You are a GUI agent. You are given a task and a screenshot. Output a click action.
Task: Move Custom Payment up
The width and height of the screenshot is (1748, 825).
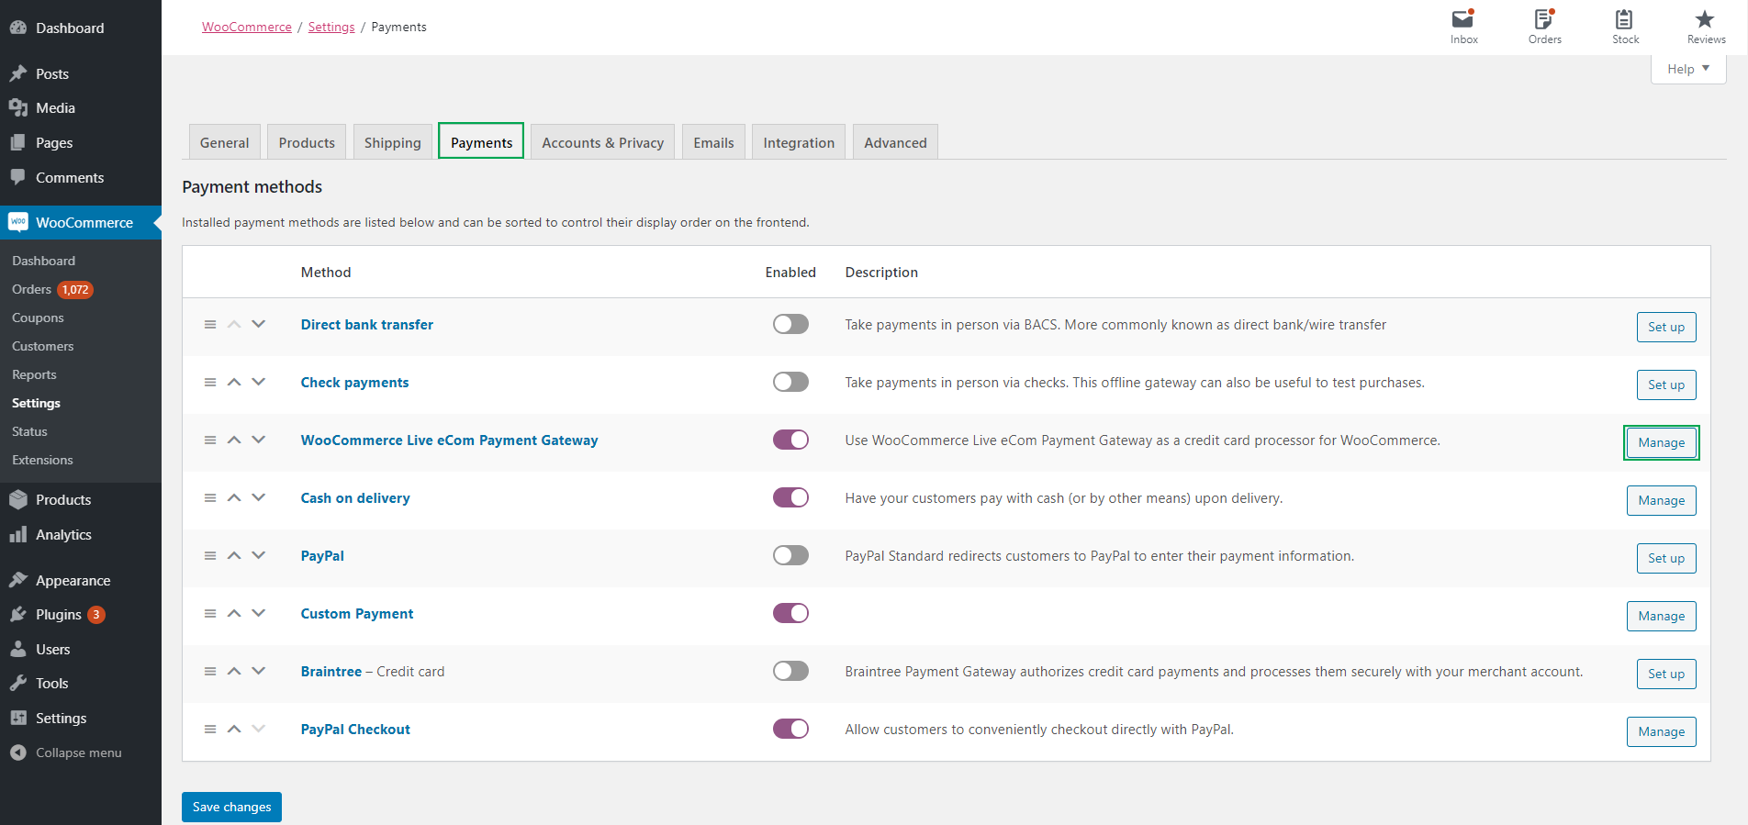[x=234, y=613]
